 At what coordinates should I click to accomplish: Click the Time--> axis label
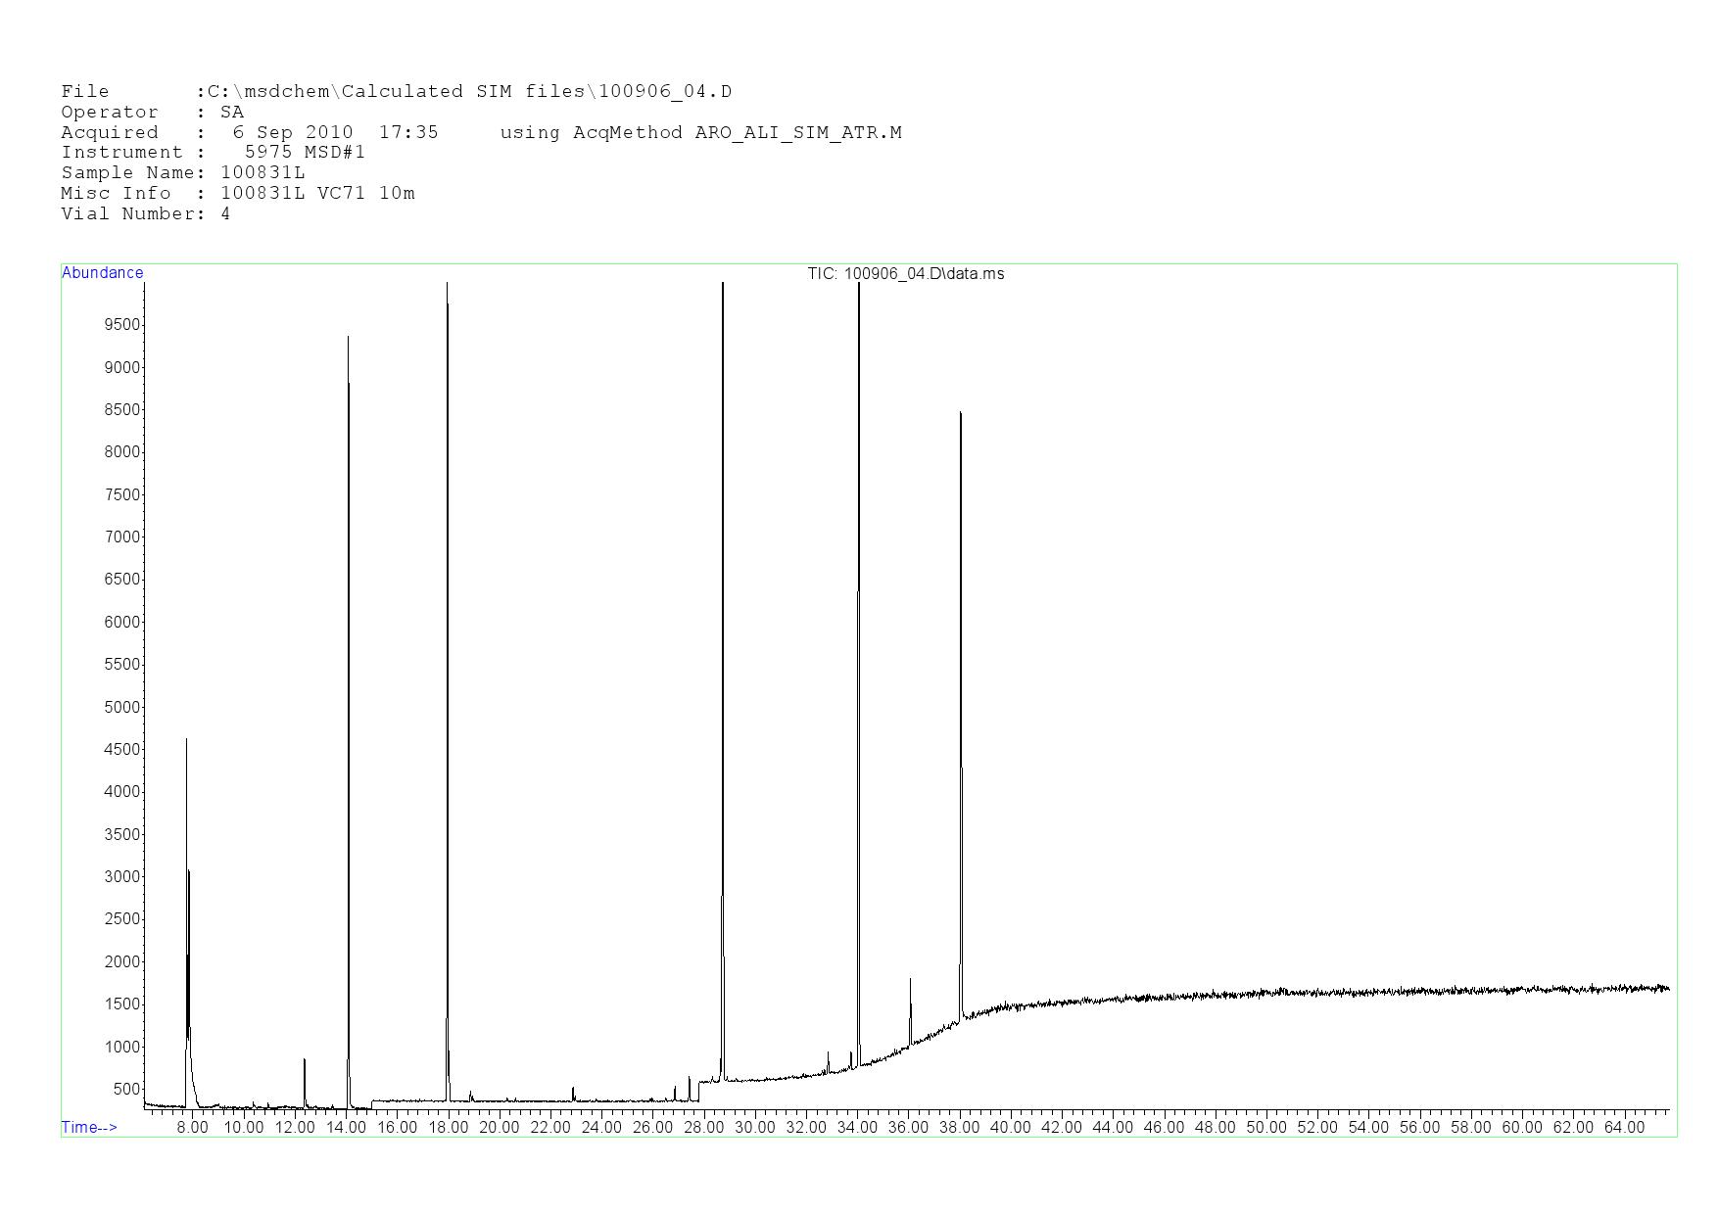[89, 1128]
